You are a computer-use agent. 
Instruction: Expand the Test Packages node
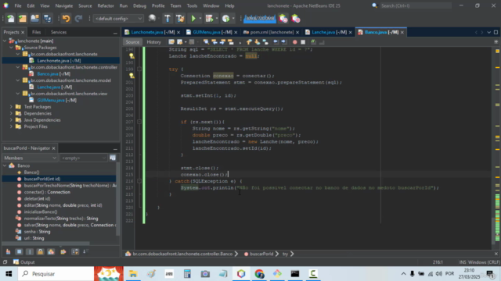(x=11, y=107)
